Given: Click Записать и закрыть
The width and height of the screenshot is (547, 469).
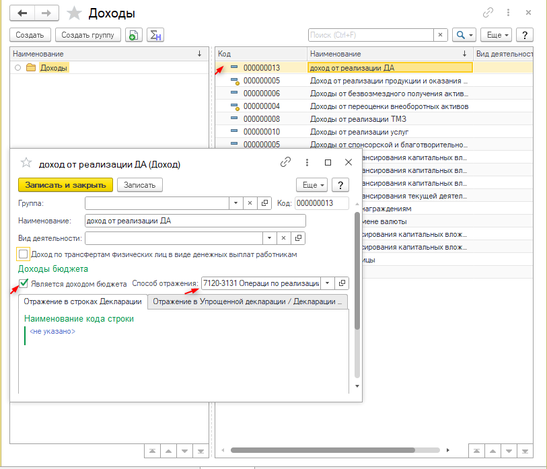Looking at the screenshot, I should coord(65,185).
